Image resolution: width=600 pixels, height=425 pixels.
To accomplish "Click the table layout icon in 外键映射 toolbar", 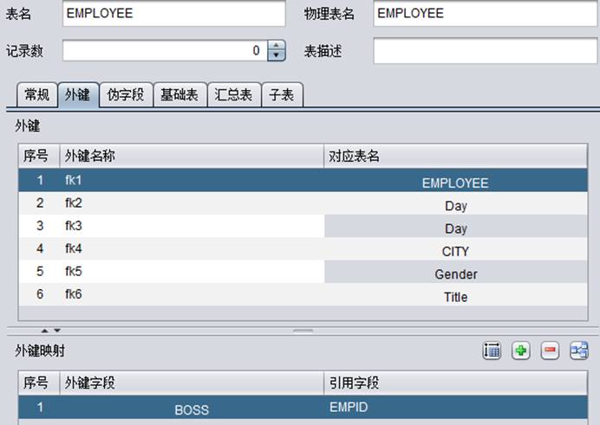I will pos(492,351).
